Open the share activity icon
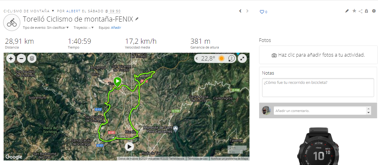378x165 pixels. [361, 11]
